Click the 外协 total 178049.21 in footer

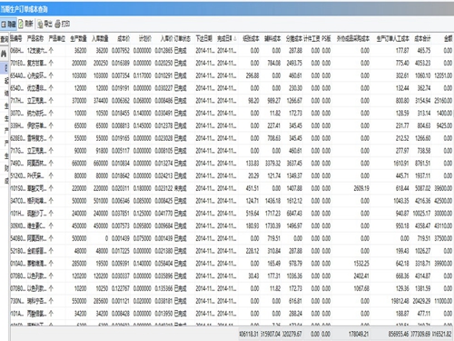[x=359, y=334]
